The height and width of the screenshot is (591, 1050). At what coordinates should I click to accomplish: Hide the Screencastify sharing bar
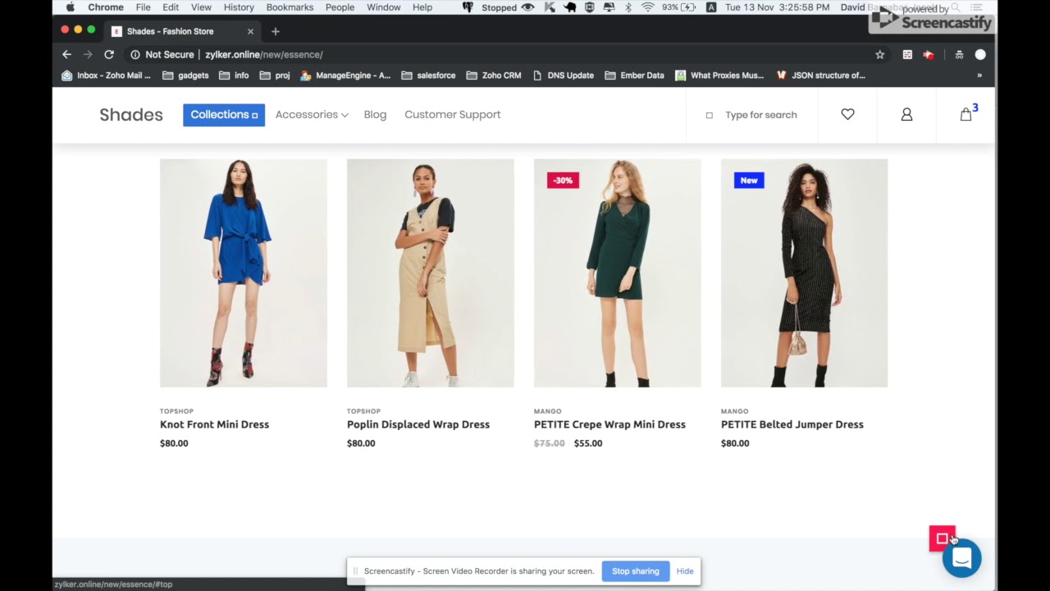[685, 571]
